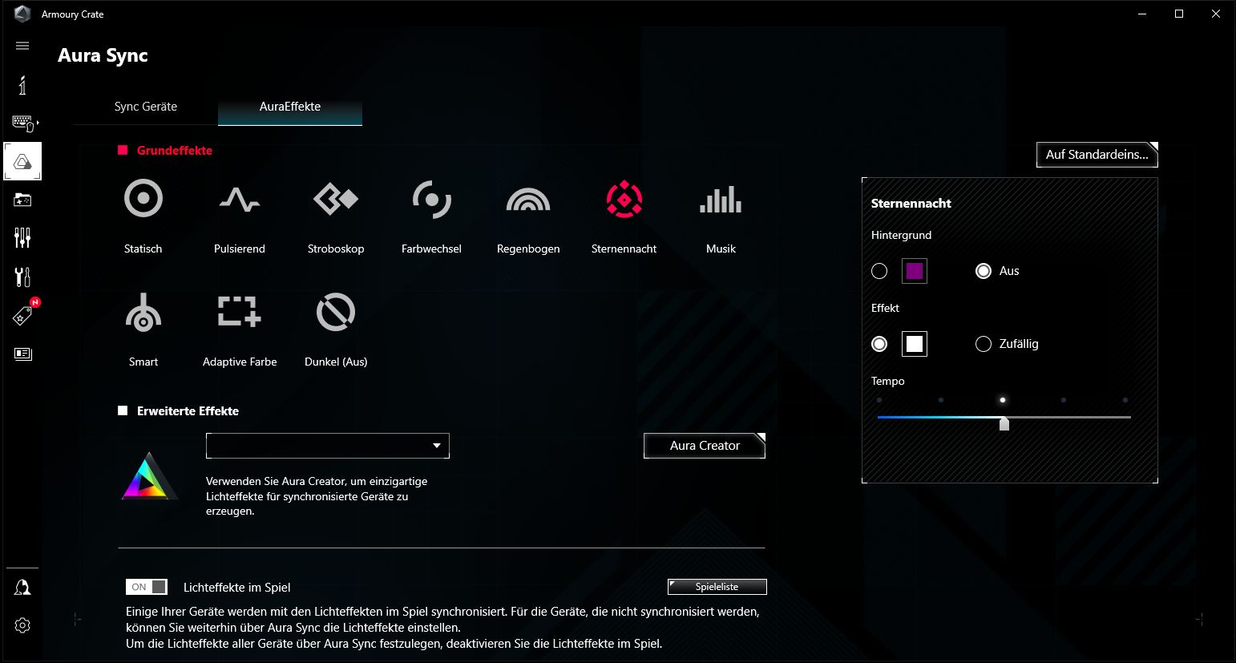Pick the Adaptive Farbe effect icon
Image resolution: width=1236 pixels, height=663 pixels.
tap(240, 311)
